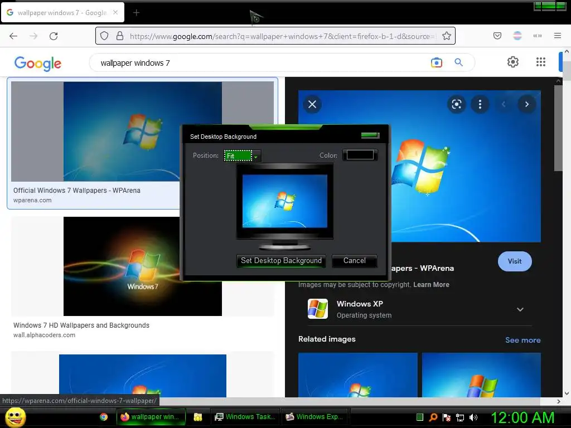Viewport: 571px width, 428px height.
Task: Open Google quick settings gear
Action: click(513, 62)
